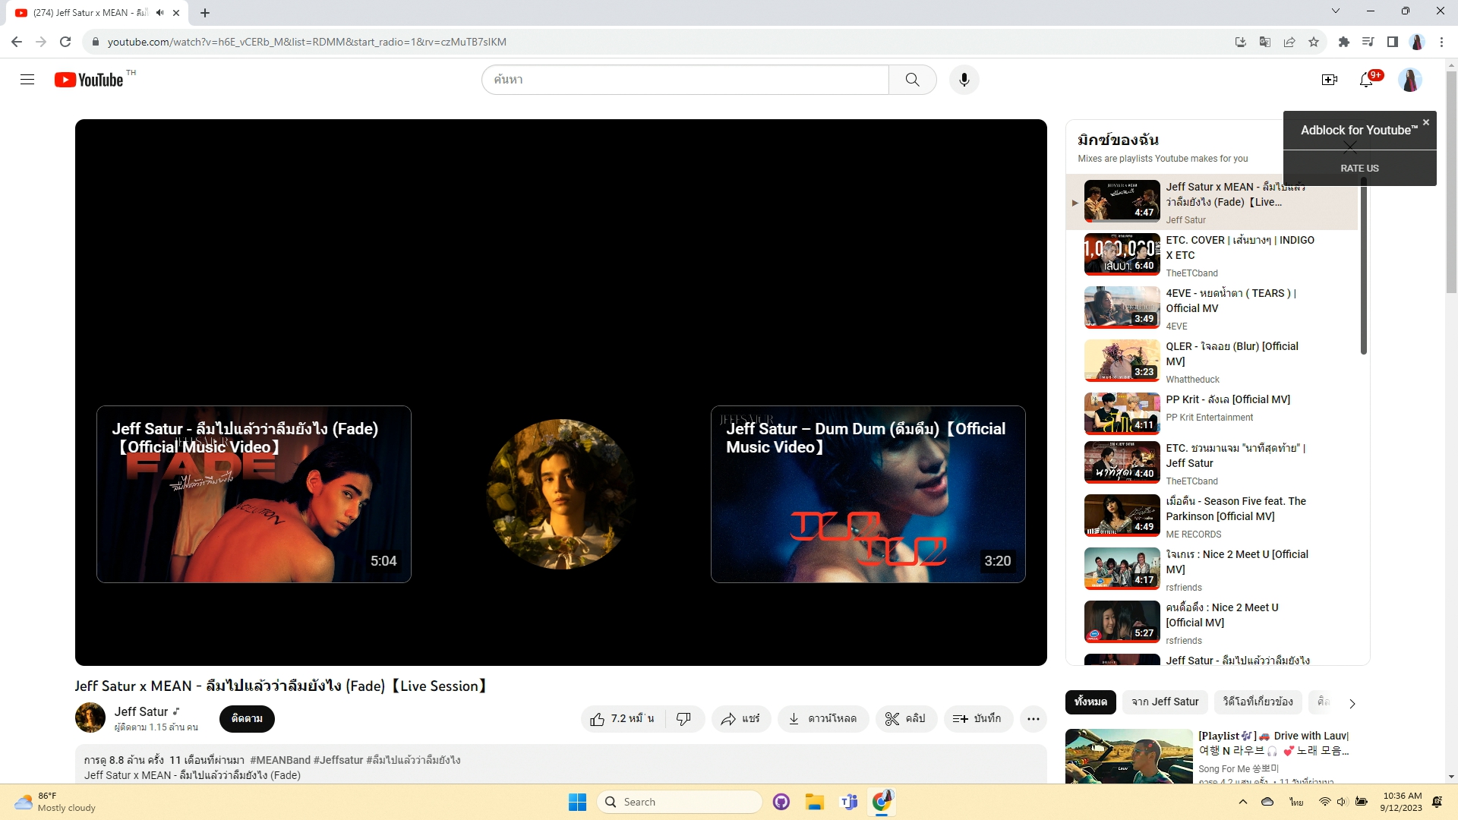The height and width of the screenshot is (820, 1458).
Task: Open the Create video icon
Action: [x=1329, y=80]
